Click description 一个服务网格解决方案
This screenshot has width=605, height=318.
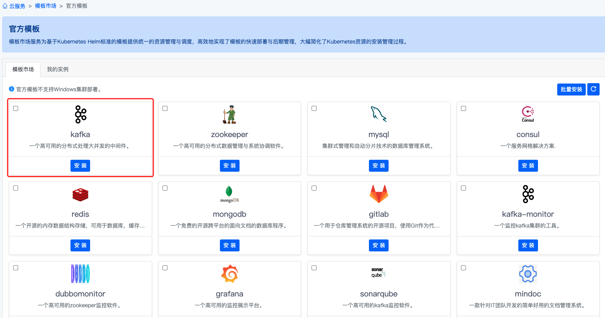[x=528, y=146]
